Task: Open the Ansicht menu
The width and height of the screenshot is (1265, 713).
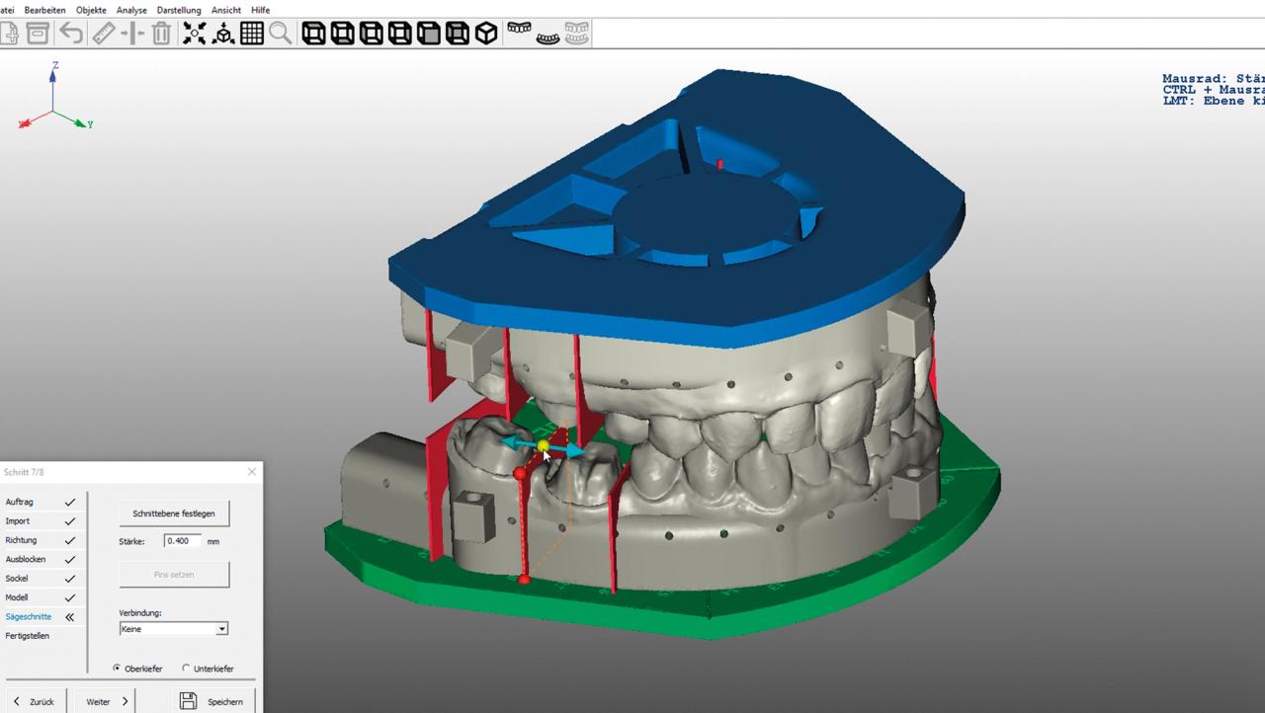Action: pos(226,10)
